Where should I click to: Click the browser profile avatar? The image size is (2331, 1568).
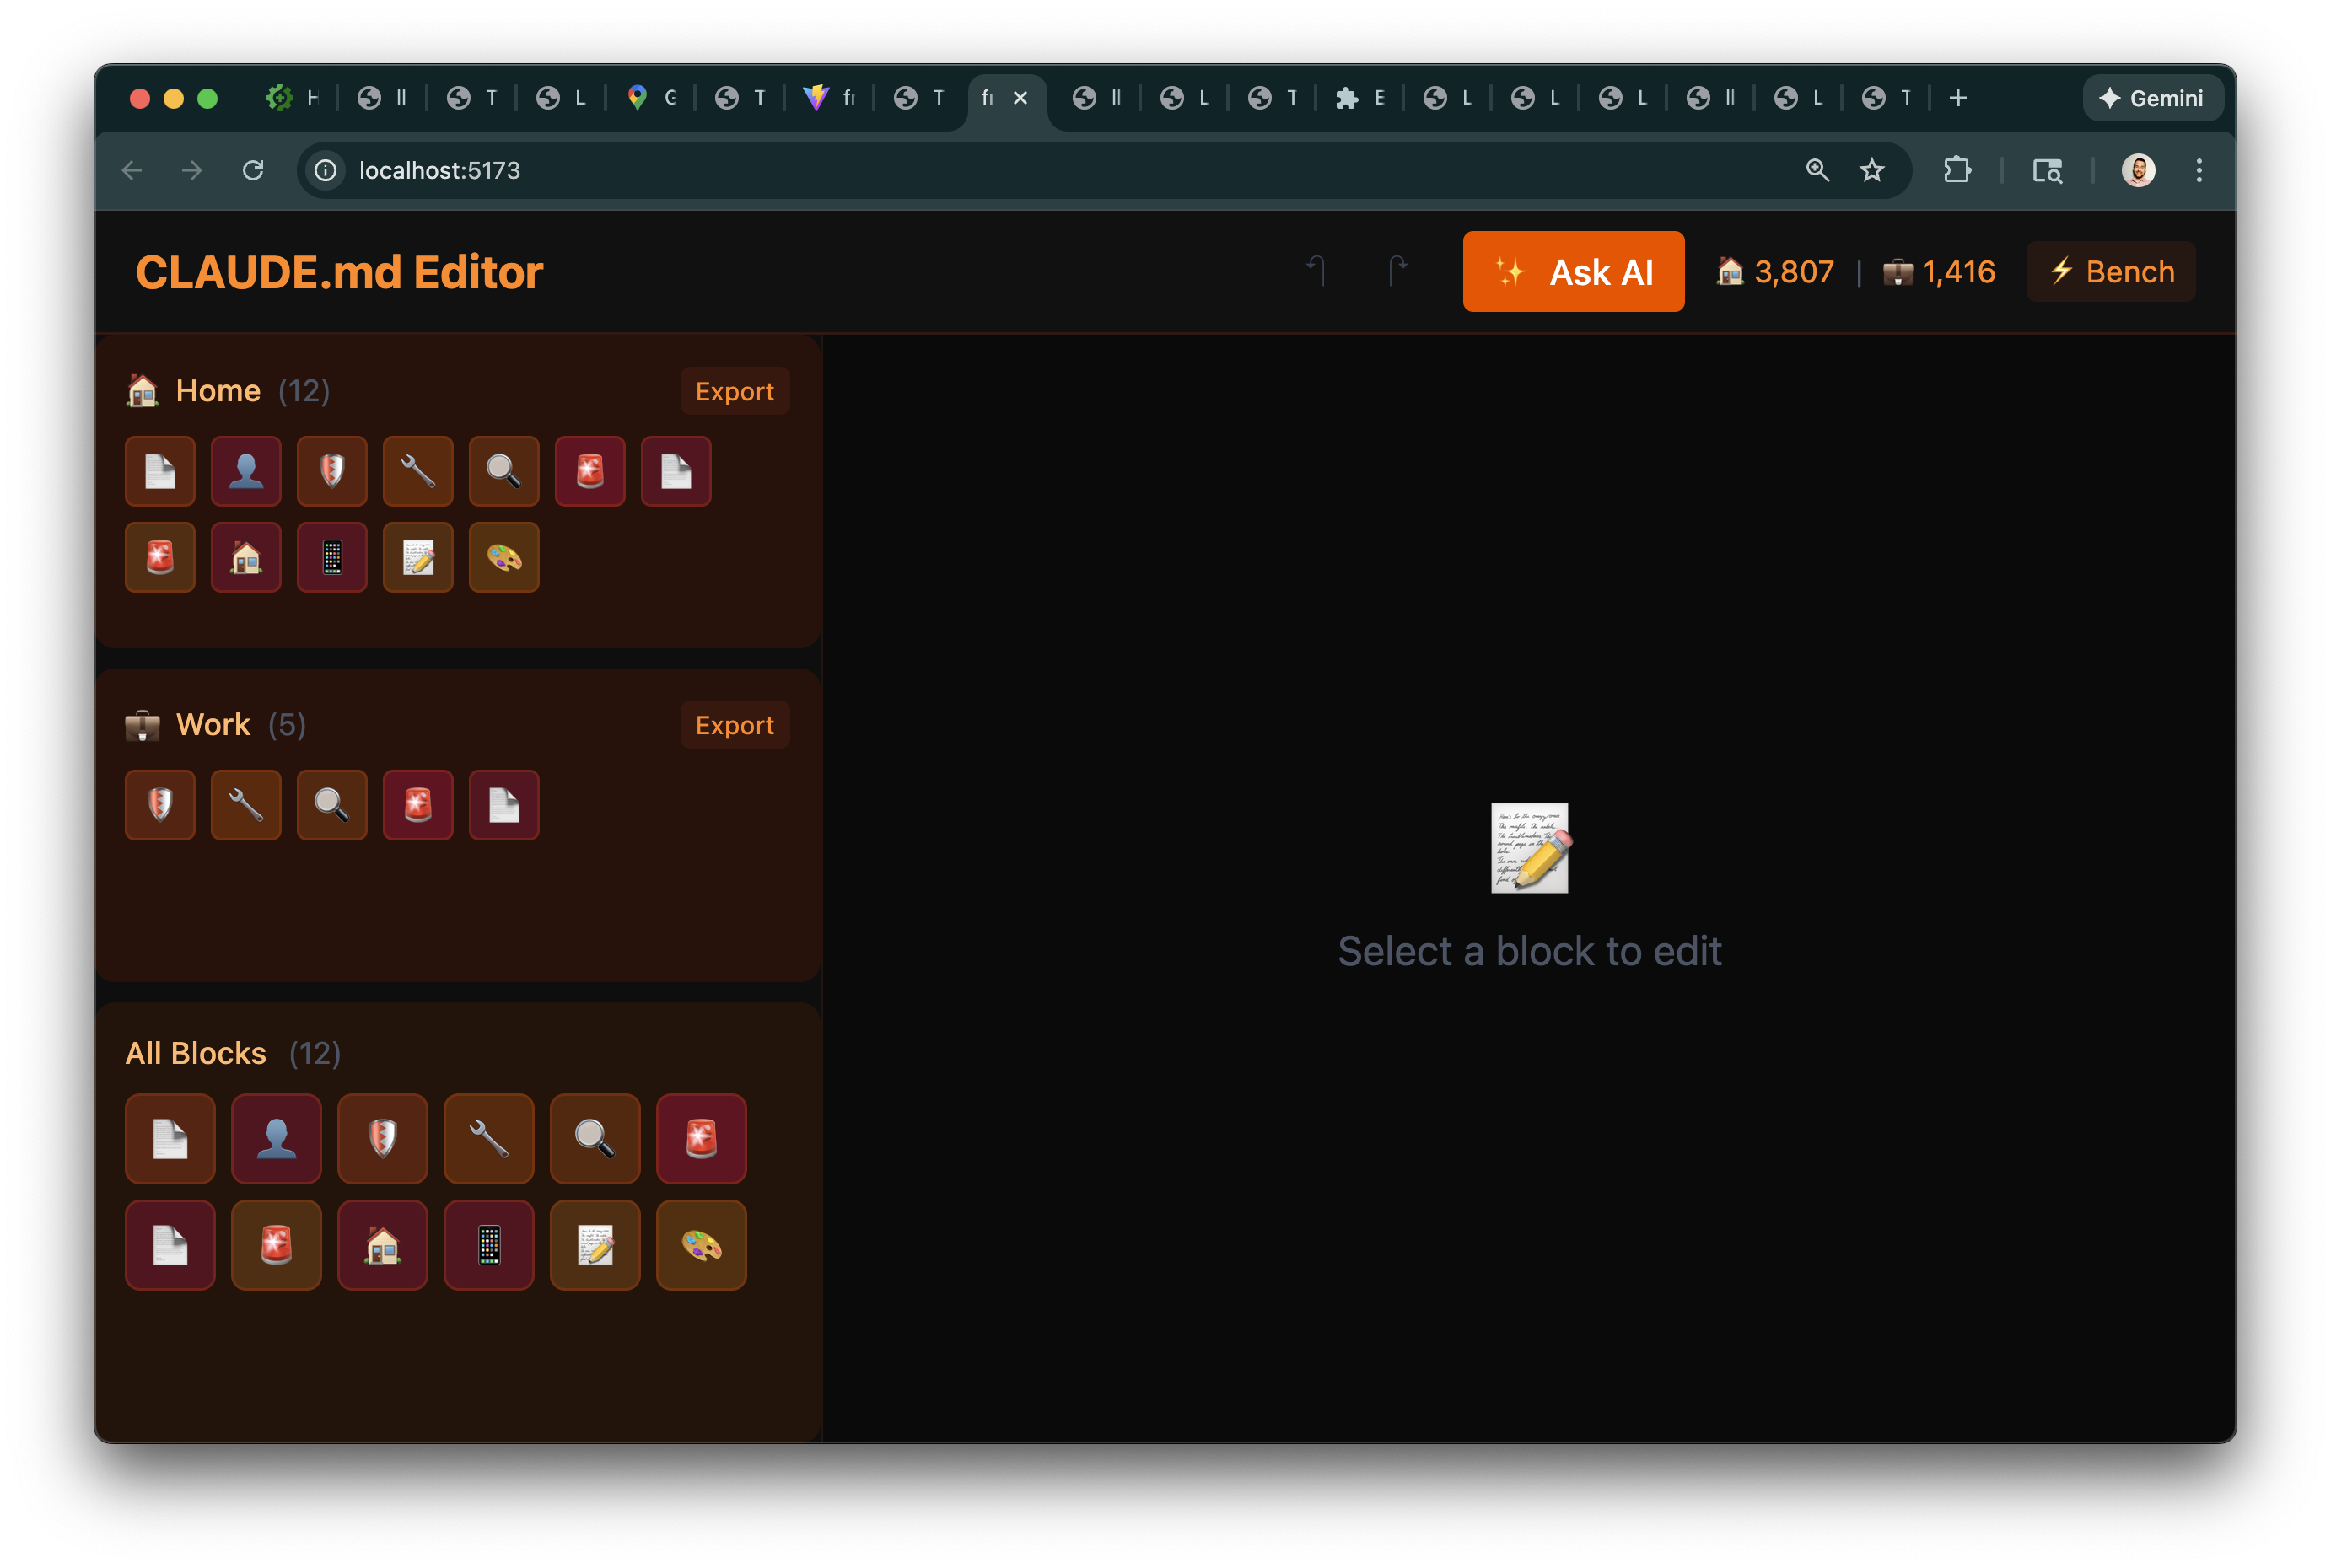(x=2139, y=170)
